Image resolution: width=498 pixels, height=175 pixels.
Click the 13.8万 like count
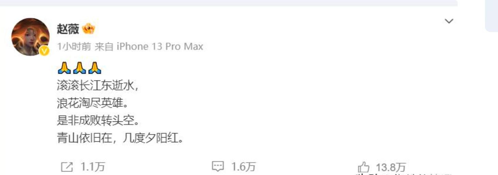391,167
